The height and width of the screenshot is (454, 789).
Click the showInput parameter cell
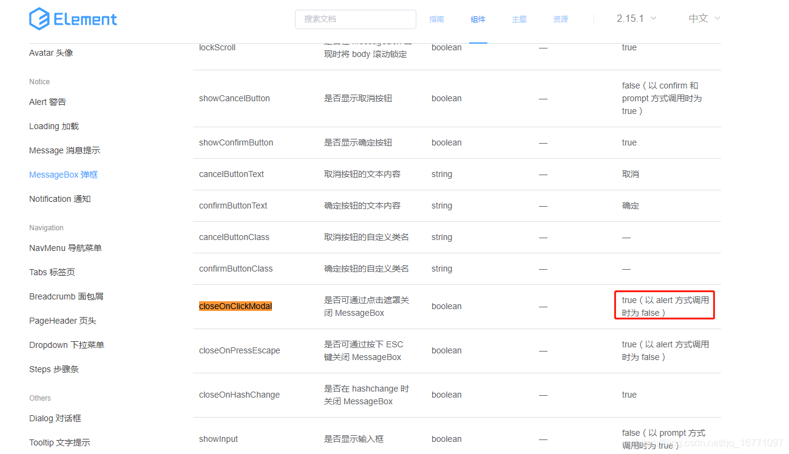(218, 439)
